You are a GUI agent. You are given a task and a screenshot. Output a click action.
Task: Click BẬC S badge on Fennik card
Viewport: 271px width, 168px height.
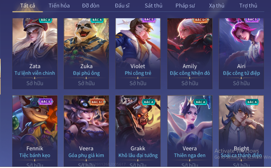tap(45, 102)
